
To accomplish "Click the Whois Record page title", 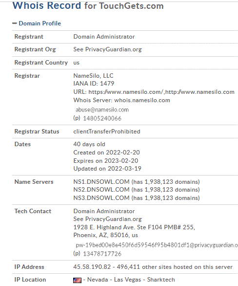I will [88, 5].
